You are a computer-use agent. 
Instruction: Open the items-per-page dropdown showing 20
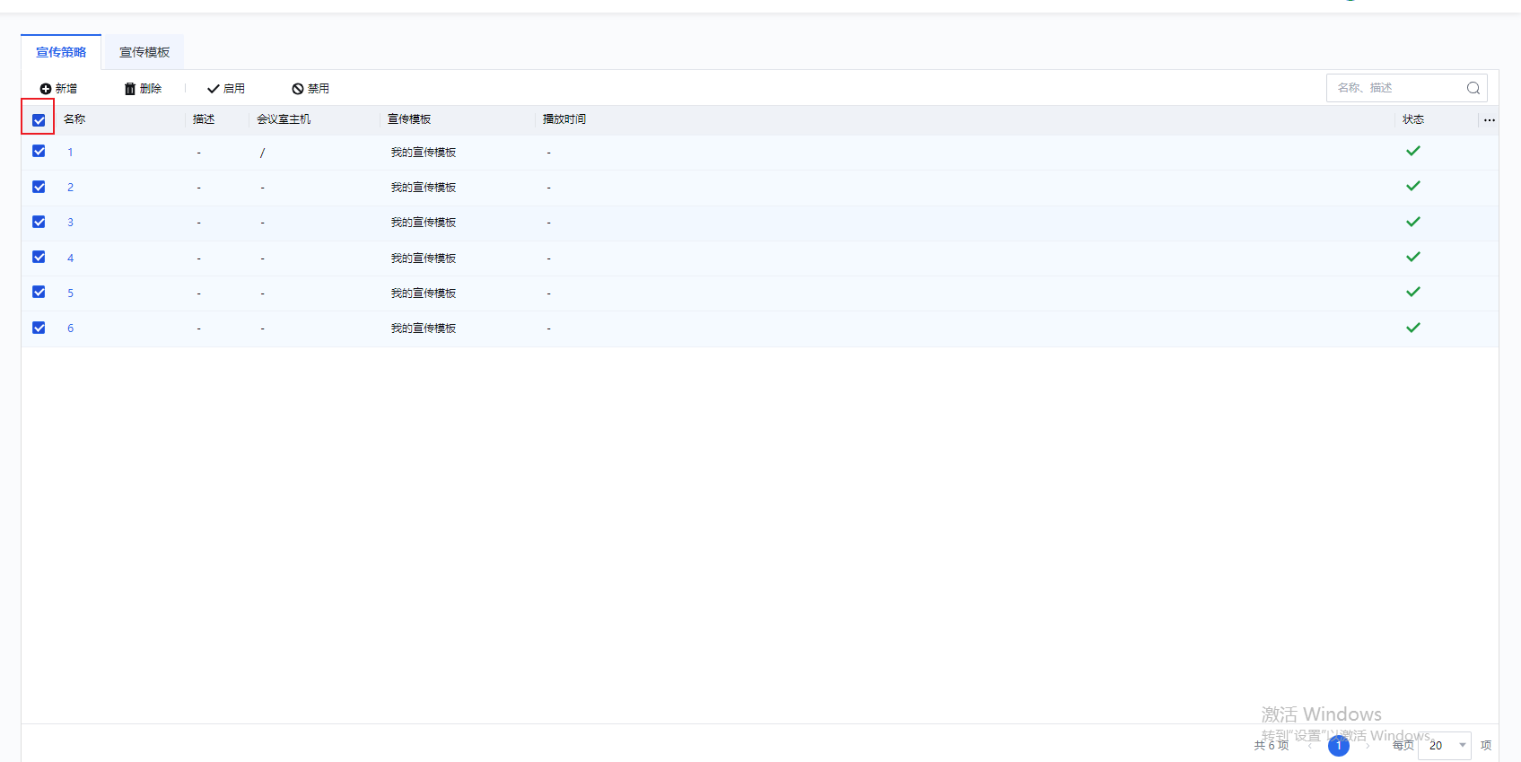click(1444, 745)
